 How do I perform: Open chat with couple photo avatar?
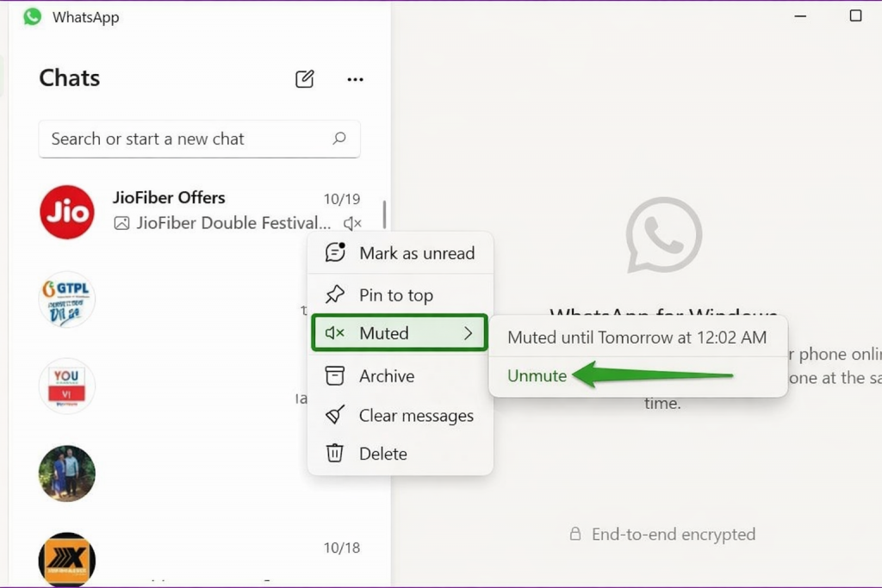pyautogui.click(x=67, y=473)
